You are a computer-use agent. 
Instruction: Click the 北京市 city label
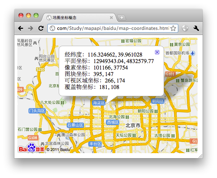(x=133, y=125)
